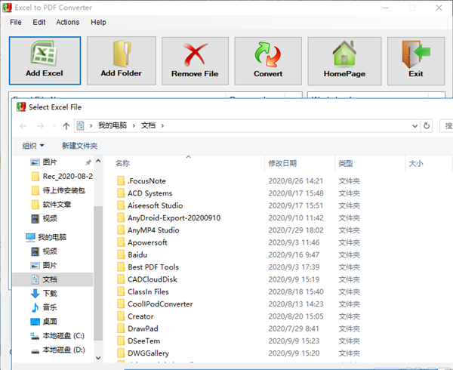This screenshot has height=370, width=453.
Task: Select the 桌面 item in sidebar
Action: pos(50,321)
